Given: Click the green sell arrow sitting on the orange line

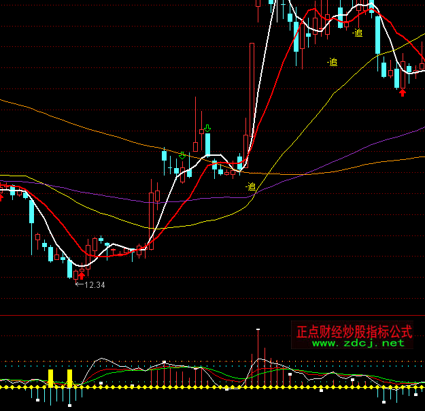Looking at the screenshot, I should (182, 155).
